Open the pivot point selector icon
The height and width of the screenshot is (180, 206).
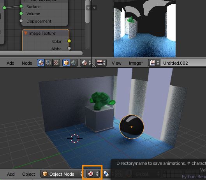click(x=106, y=174)
